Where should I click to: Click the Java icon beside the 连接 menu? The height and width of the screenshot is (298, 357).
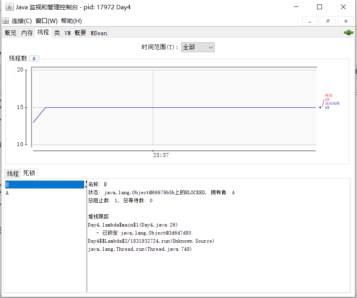[6, 21]
